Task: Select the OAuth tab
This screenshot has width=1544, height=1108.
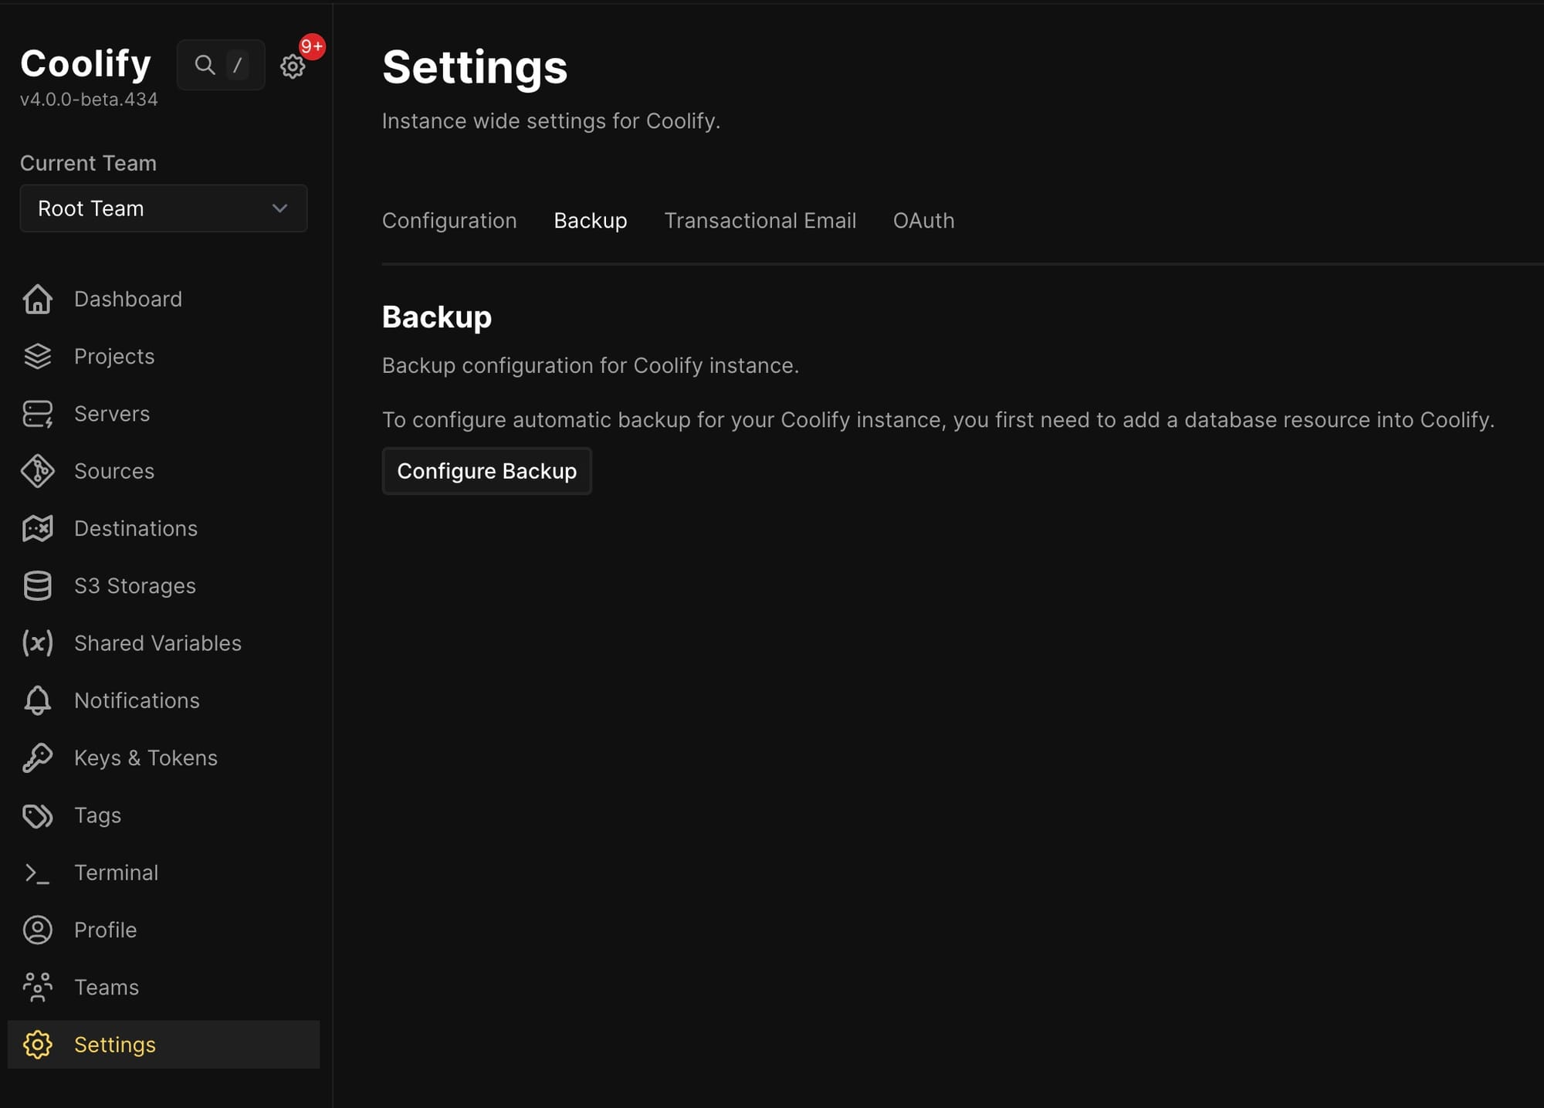Action: (x=923, y=221)
